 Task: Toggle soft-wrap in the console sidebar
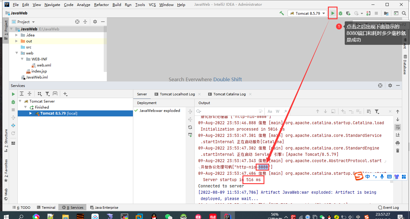(x=398, y=127)
